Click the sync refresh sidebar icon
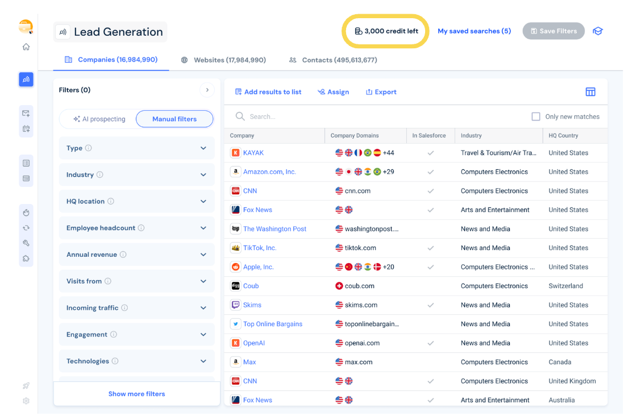Screen dimensions: 624x416 tap(26, 228)
